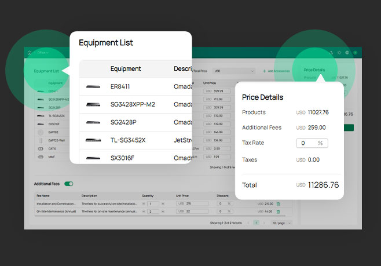Click the MMF cable icon in background list
The width and height of the screenshot is (381, 266).
[41, 157]
